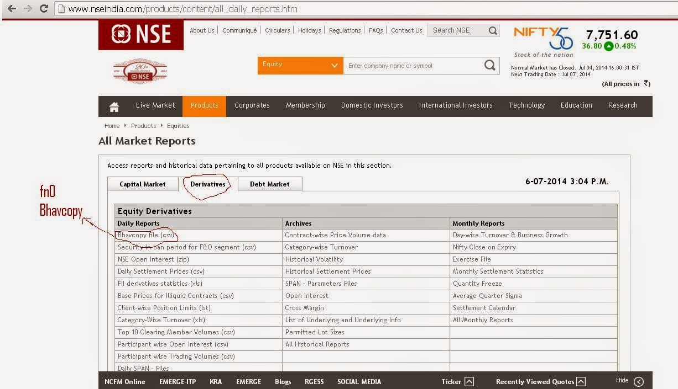
Task: Click Home in the breadcrumb
Action: tap(112, 126)
